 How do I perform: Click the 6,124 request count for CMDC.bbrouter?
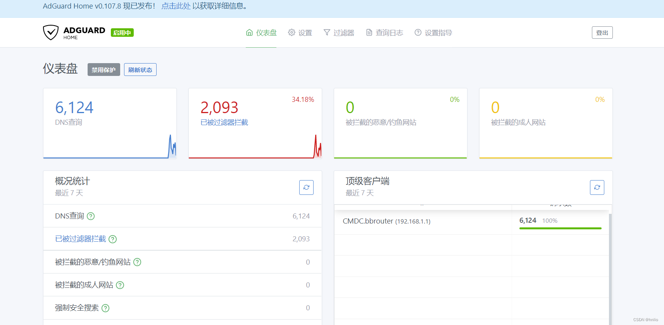tap(528, 220)
